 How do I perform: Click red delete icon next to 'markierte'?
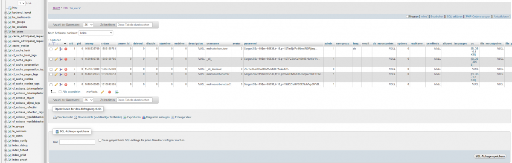(x=110, y=92)
